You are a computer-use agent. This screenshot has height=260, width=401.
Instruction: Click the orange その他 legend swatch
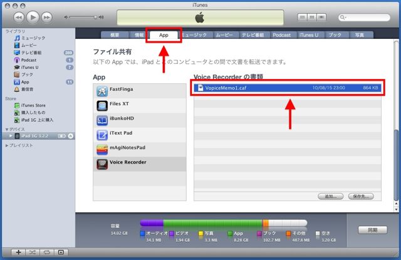(288, 233)
